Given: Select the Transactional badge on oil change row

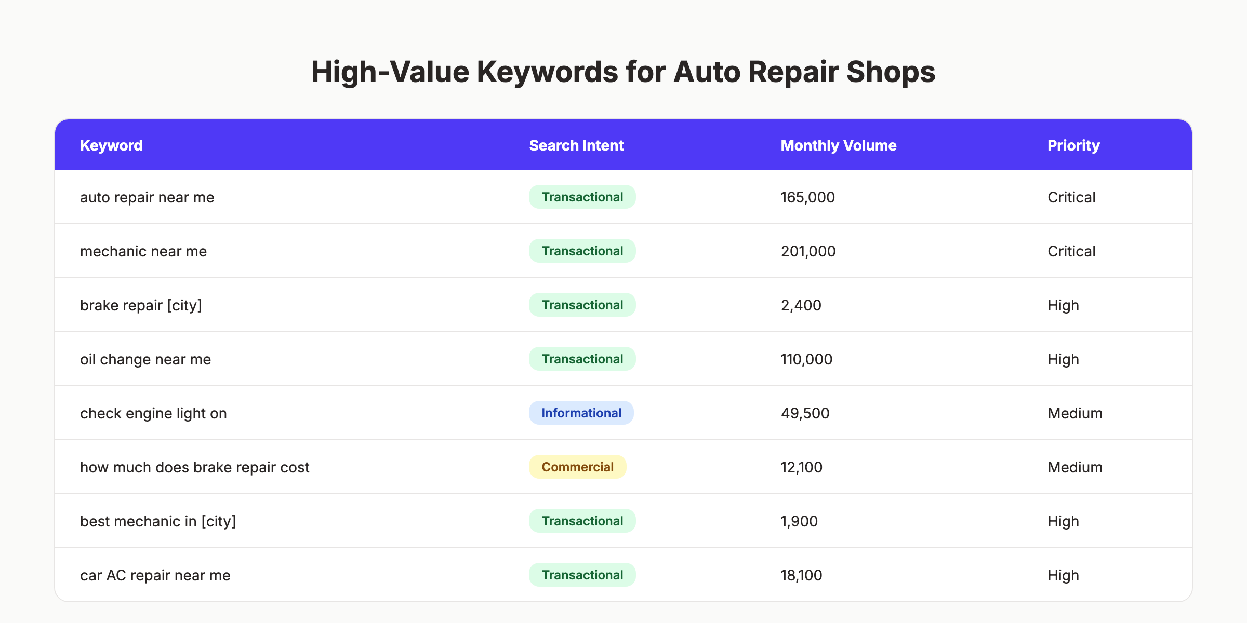Looking at the screenshot, I should [581, 359].
